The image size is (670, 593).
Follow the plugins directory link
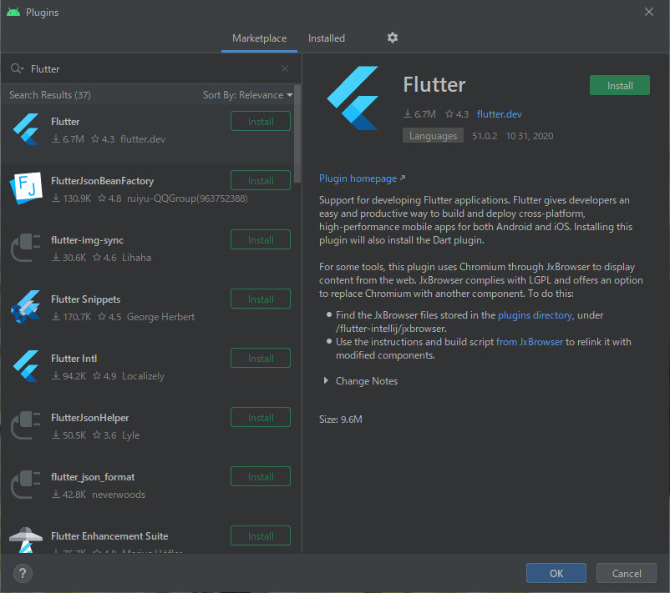coord(535,314)
